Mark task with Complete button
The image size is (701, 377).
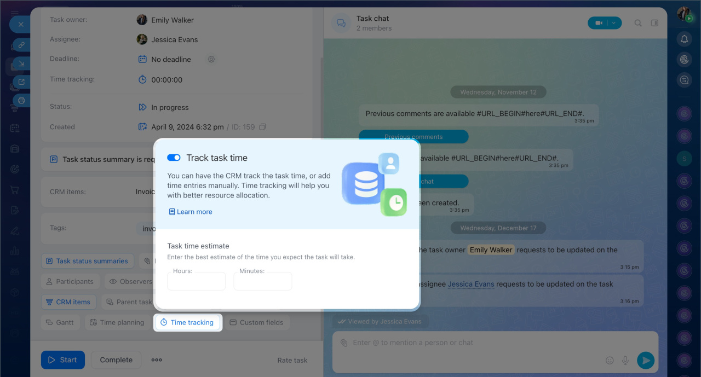tap(116, 360)
